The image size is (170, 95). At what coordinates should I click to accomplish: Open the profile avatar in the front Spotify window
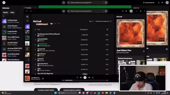point(131,11)
